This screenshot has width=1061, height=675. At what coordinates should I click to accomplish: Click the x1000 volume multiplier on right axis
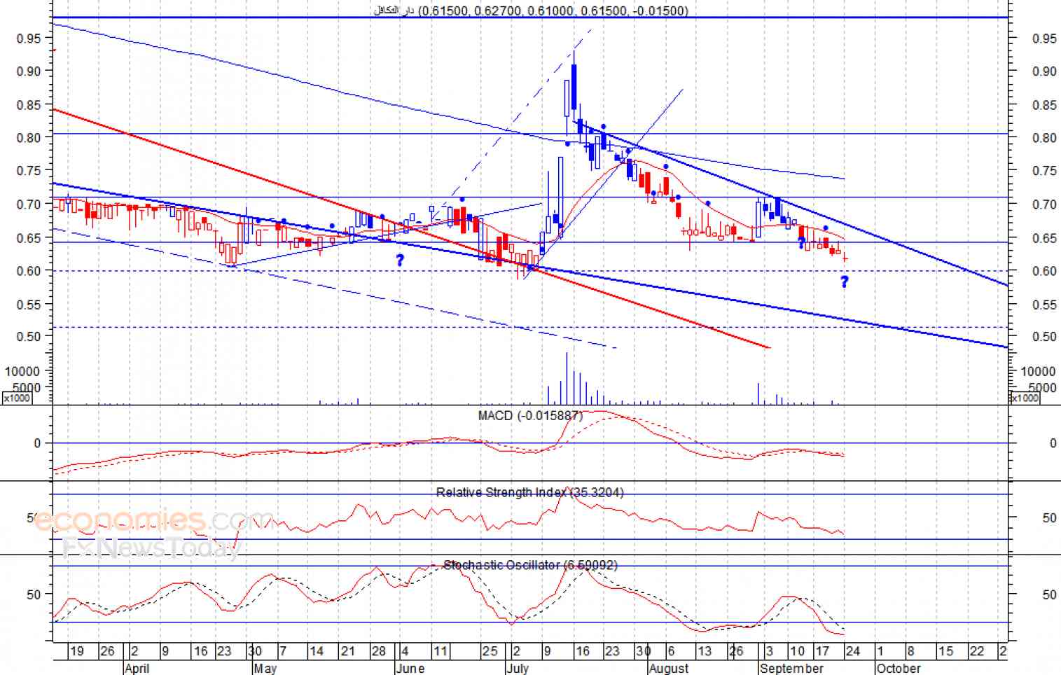click(1025, 398)
